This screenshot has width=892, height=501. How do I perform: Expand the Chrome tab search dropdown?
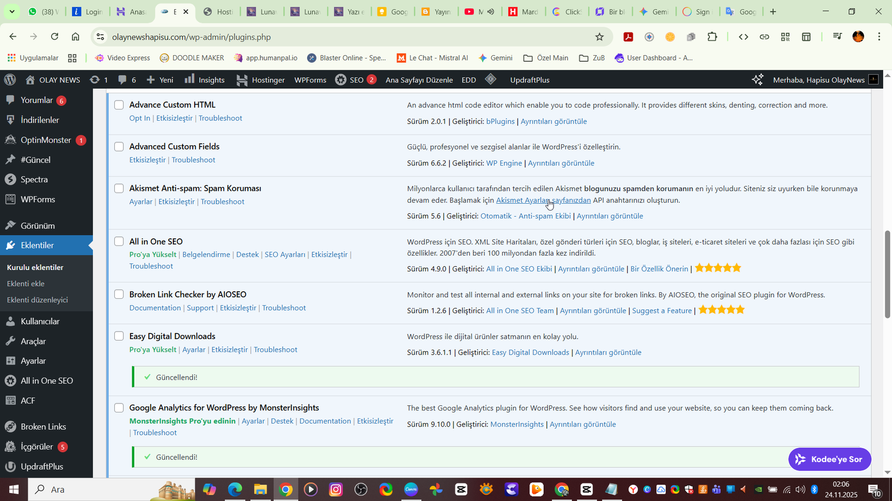pos(12,11)
